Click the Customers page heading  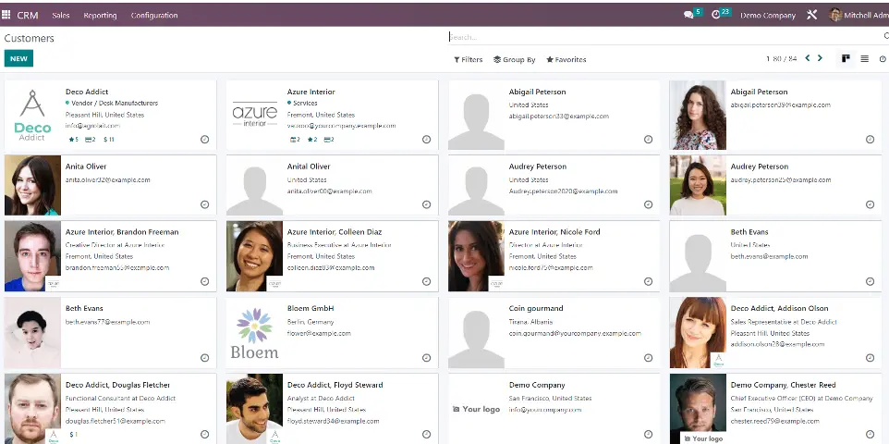coord(29,38)
